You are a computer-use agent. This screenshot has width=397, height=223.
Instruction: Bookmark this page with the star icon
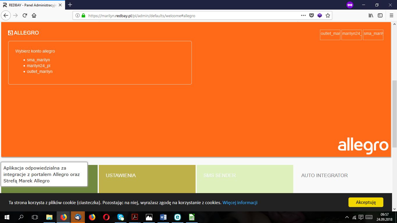click(328, 15)
